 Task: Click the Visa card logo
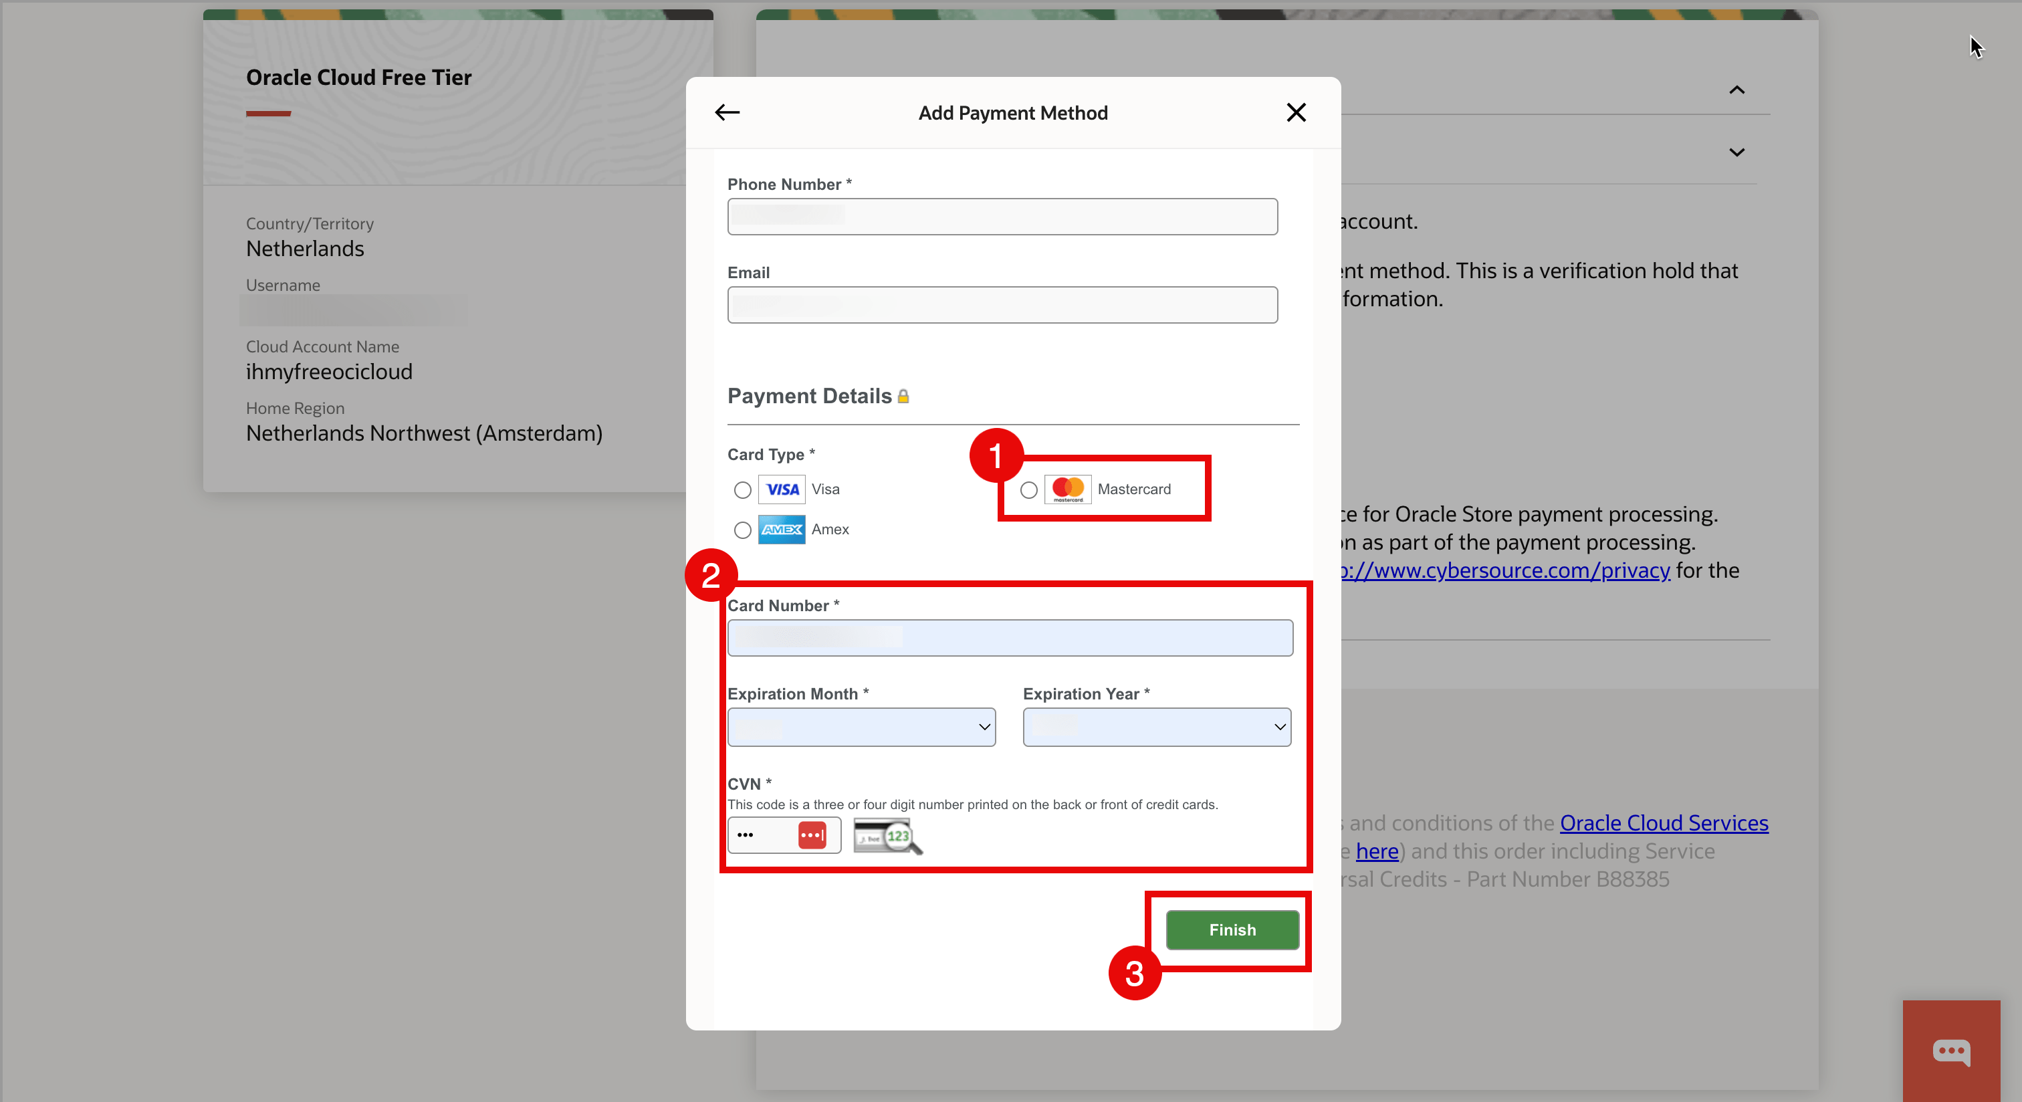pos(781,489)
